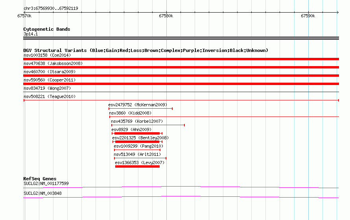Select the nsv513049 variant line

(x=140, y=158)
